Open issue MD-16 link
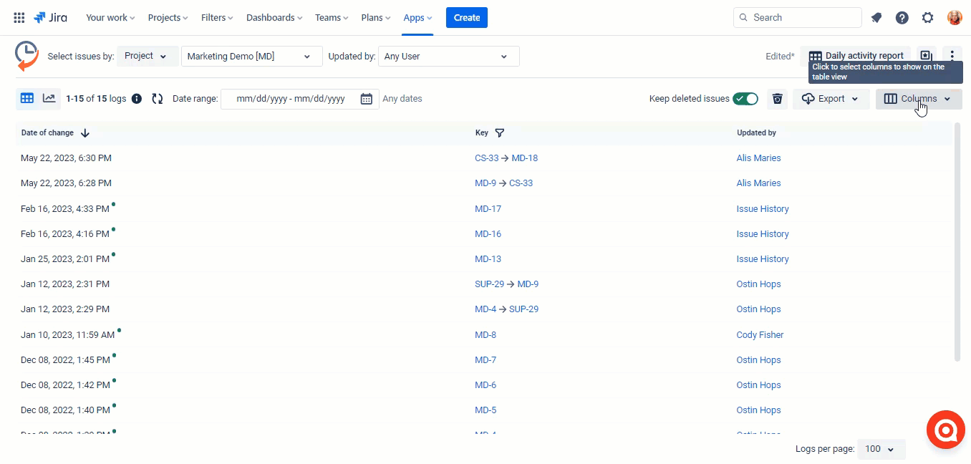The image size is (971, 464). click(x=488, y=234)
